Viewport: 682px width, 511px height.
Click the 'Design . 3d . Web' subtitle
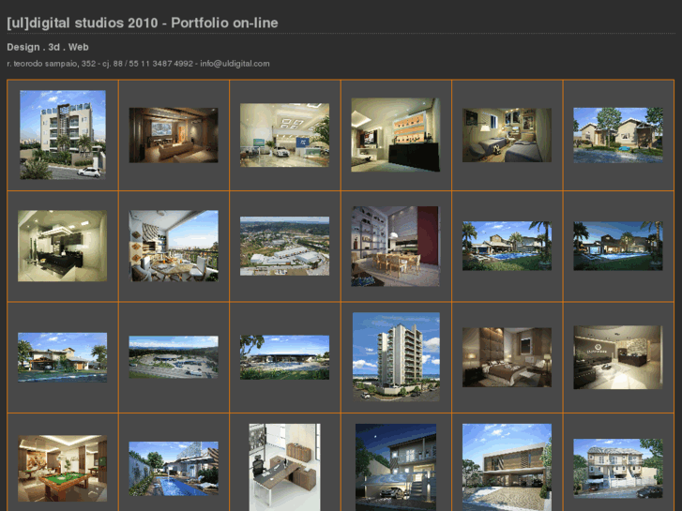48,47
